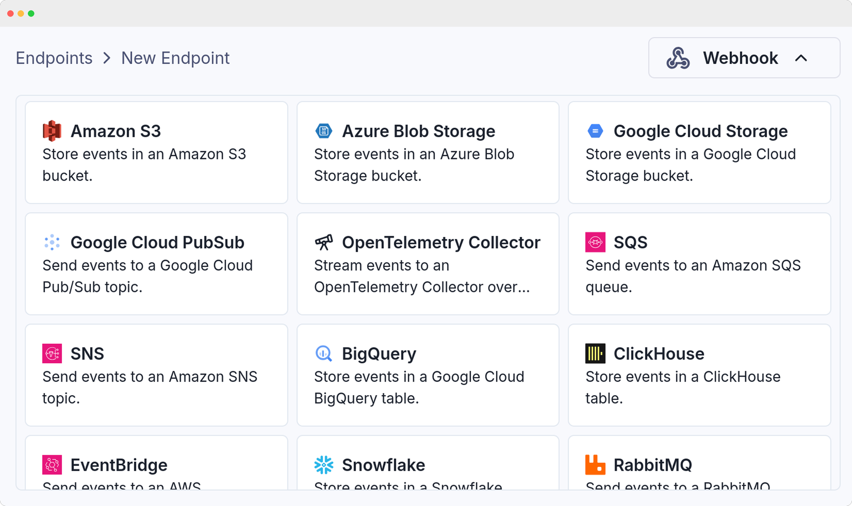Go back to Endpoints breadcrumb
Screen dimensions: 852x506
coord(54,58)
